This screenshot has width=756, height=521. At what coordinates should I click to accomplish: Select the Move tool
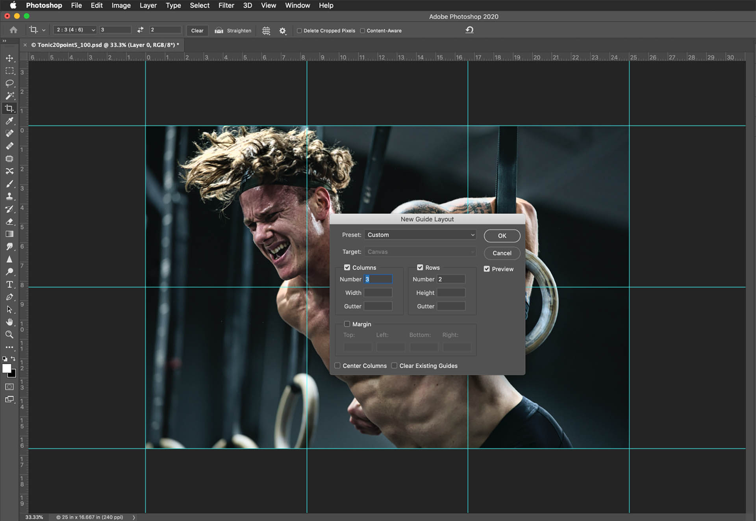[9, 58]
